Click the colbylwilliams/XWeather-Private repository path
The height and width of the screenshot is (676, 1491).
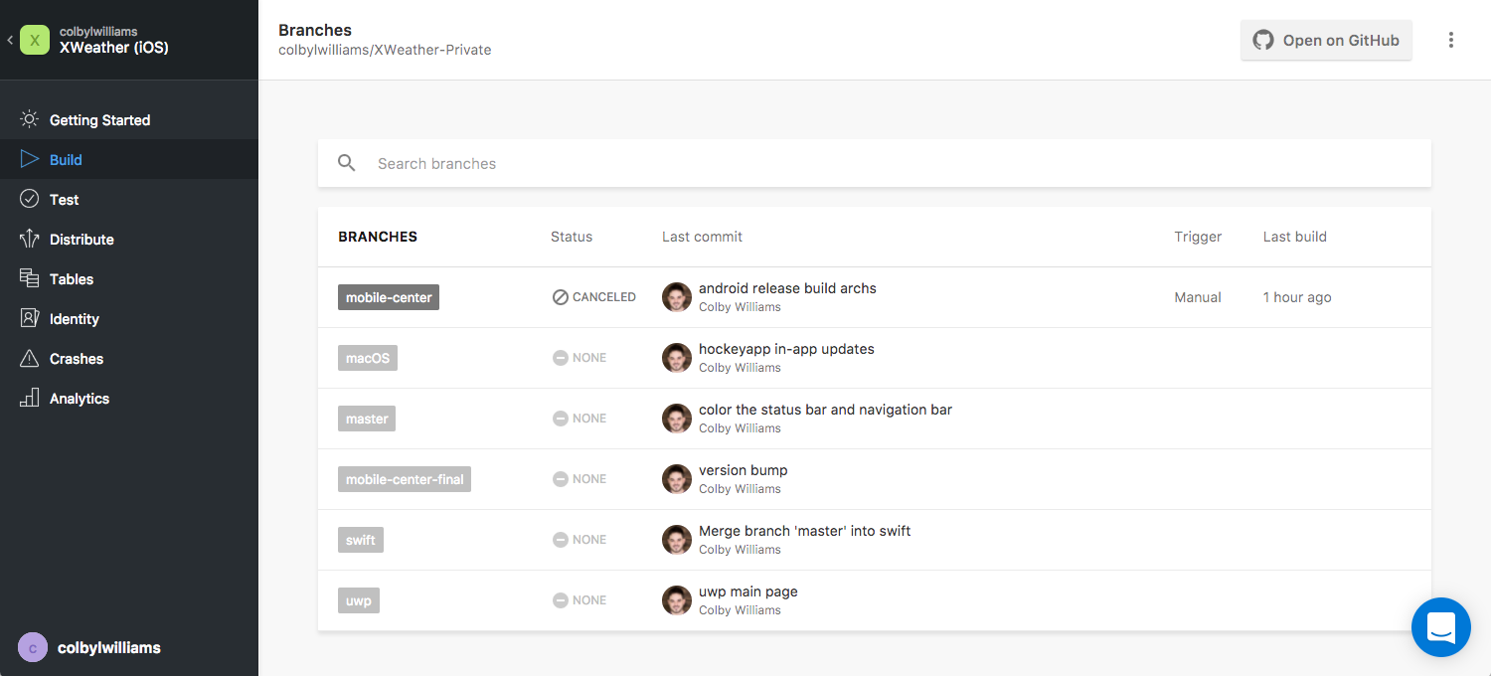(x=385, y=50)
